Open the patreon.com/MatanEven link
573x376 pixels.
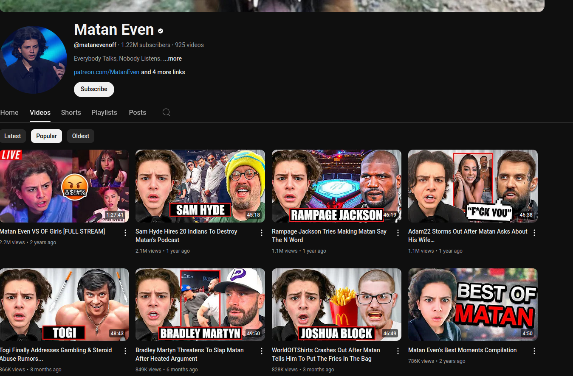pyautogui.click(x=107, y=72)
